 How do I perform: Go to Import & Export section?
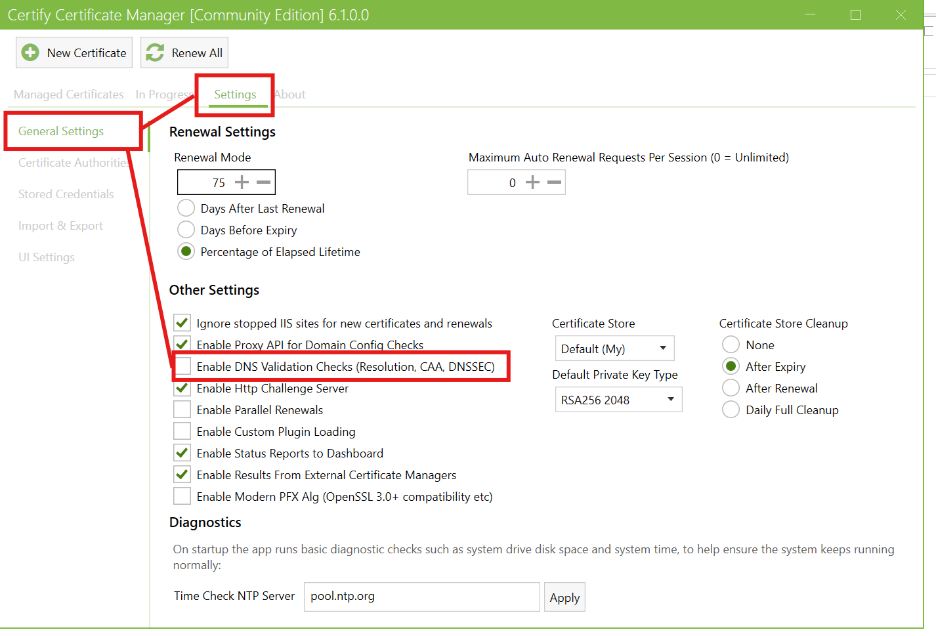click(x=61, y=226)
